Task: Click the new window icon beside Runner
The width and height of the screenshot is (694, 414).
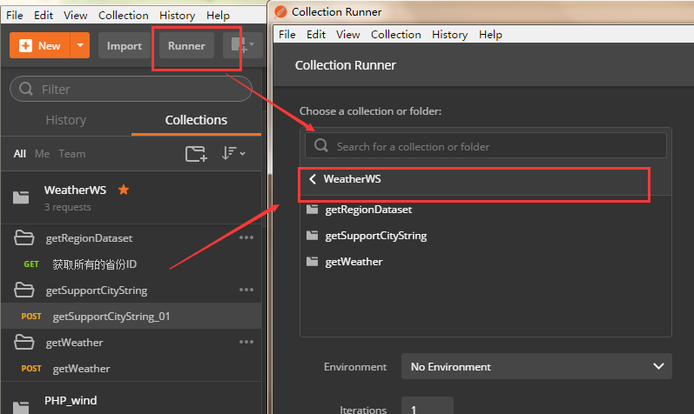Action: coord(243,44)
